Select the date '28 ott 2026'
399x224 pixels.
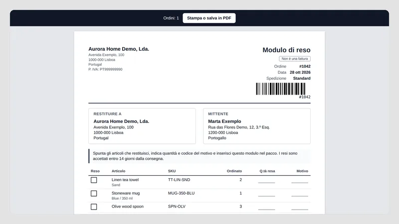pos(300,72)
